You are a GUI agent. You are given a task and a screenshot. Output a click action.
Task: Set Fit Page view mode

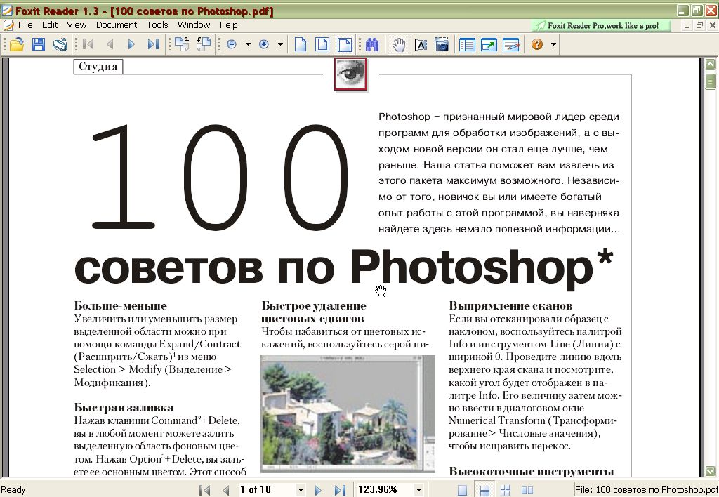point(322,44)
